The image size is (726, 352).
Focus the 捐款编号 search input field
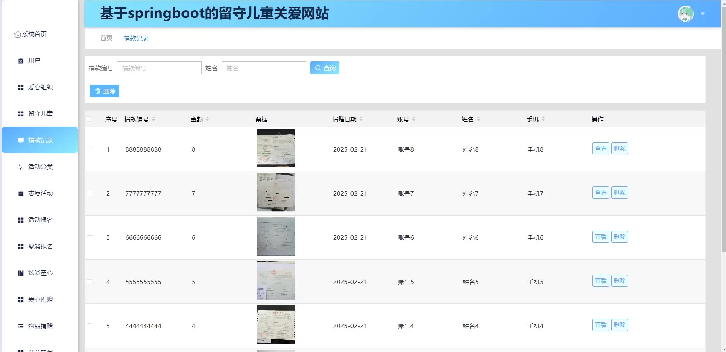tap(159, 68)
